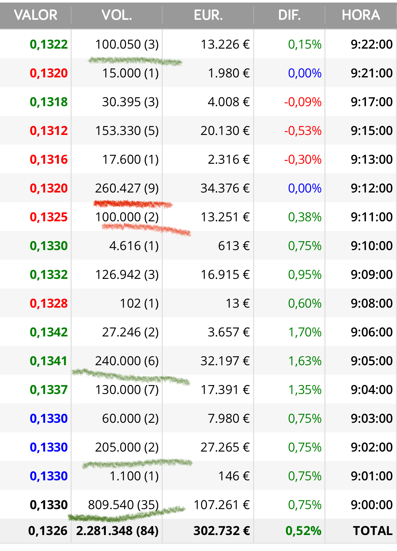Select difference 0,60%
The height and width of the screenshot is (551, 397).
tap(305, 303)
